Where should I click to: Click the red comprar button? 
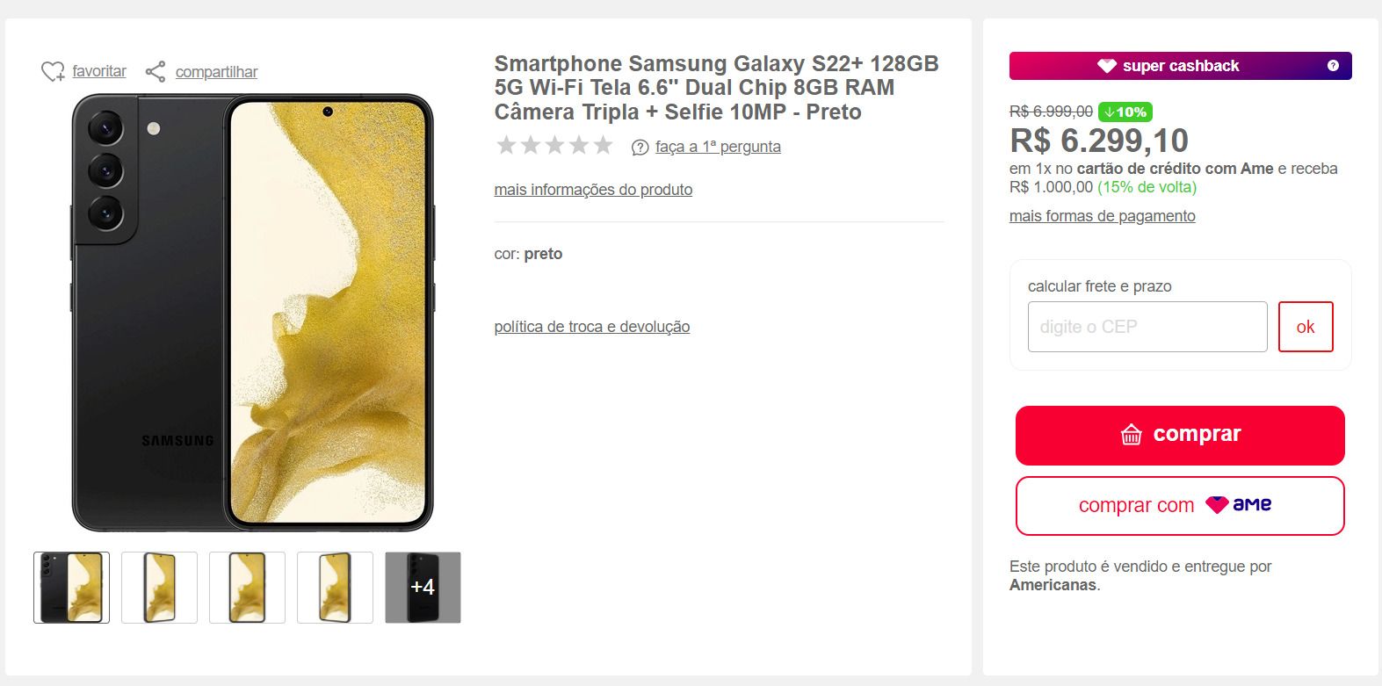coord(1180,436)
